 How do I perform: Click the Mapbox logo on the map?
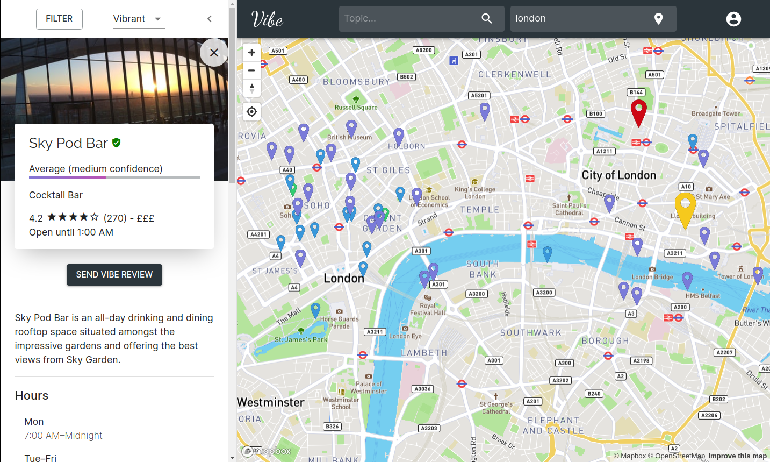tap(267, 451)
